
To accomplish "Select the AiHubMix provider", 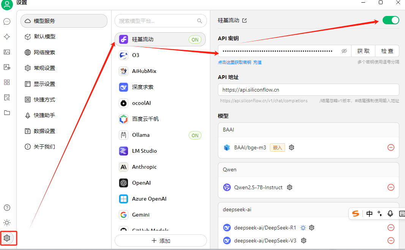I will pyautogui.click(x=160, y=71).
